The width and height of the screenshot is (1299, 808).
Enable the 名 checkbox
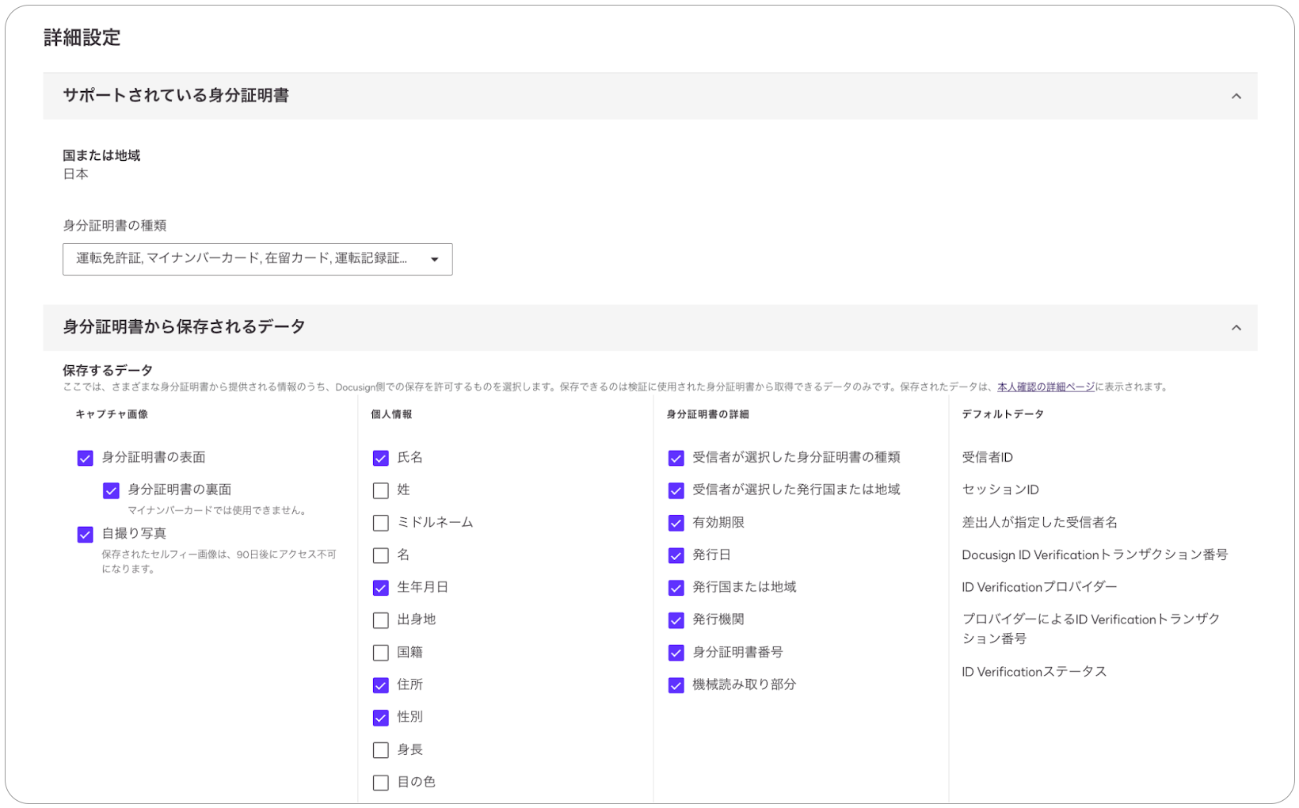tap(381, 555)
